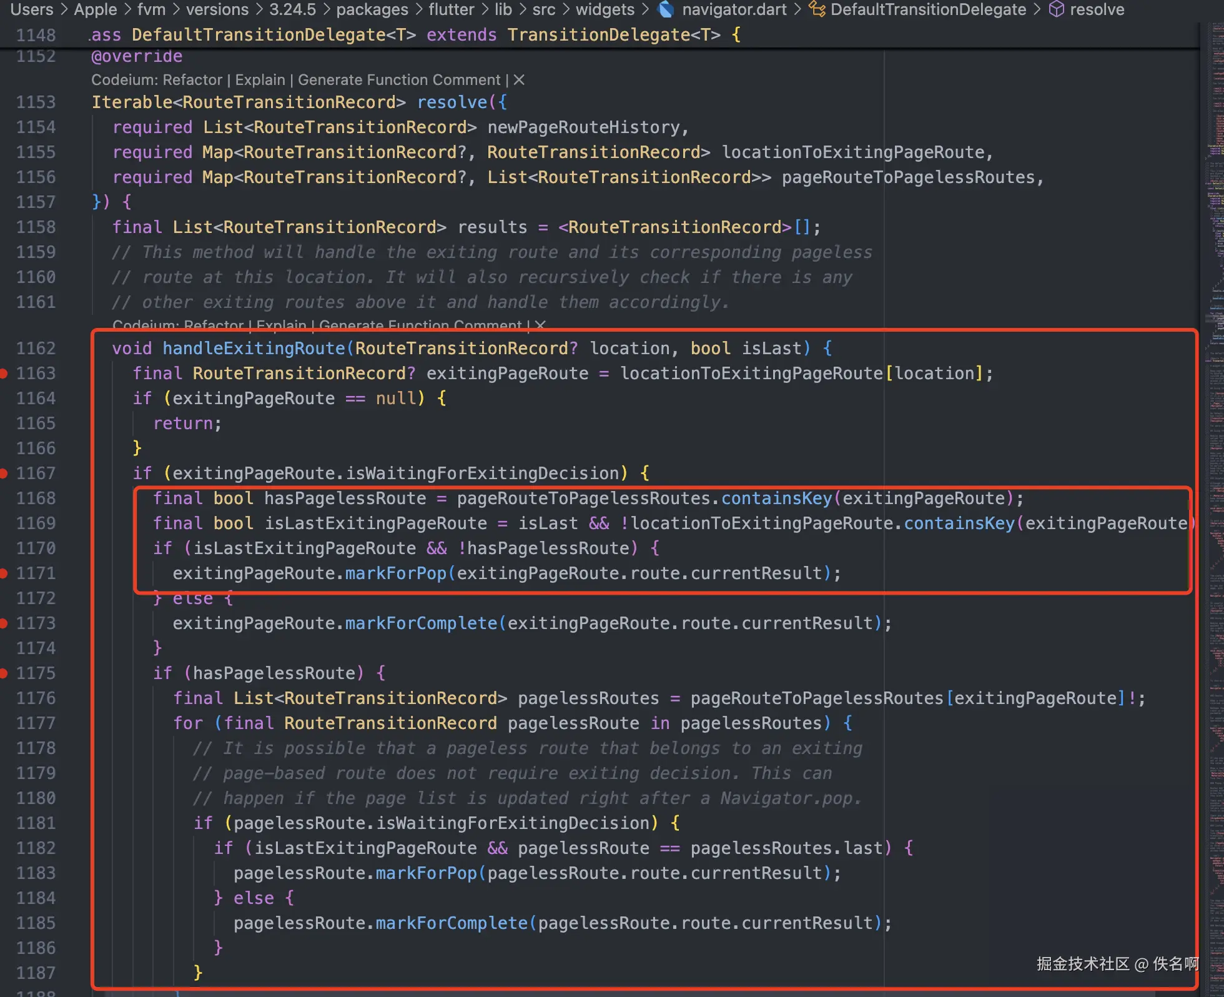Click Explain link above resolve method

point(260,80)
